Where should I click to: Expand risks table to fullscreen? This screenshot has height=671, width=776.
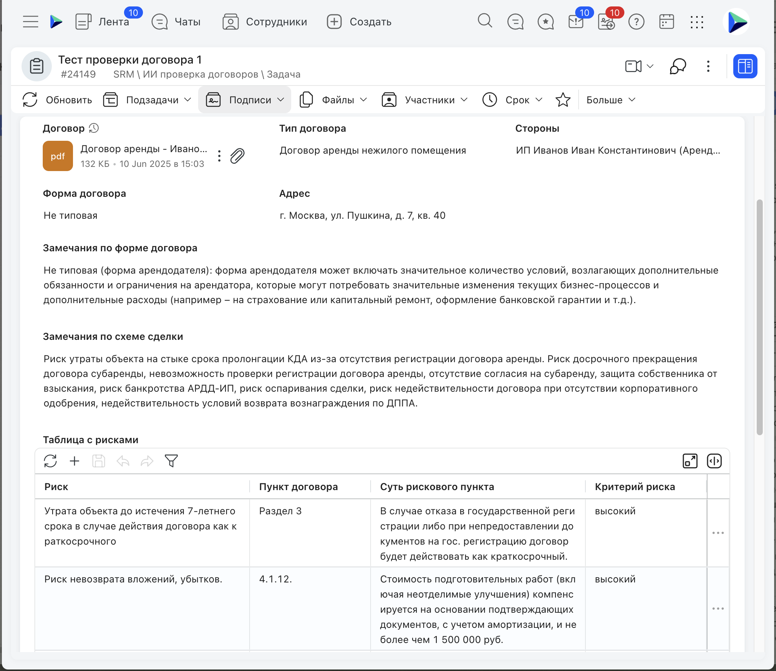tap(690, 461)
